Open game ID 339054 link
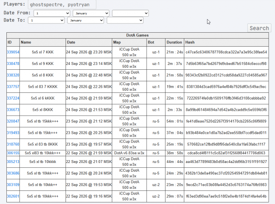The image size is (275, 204). tap(13, 52)
